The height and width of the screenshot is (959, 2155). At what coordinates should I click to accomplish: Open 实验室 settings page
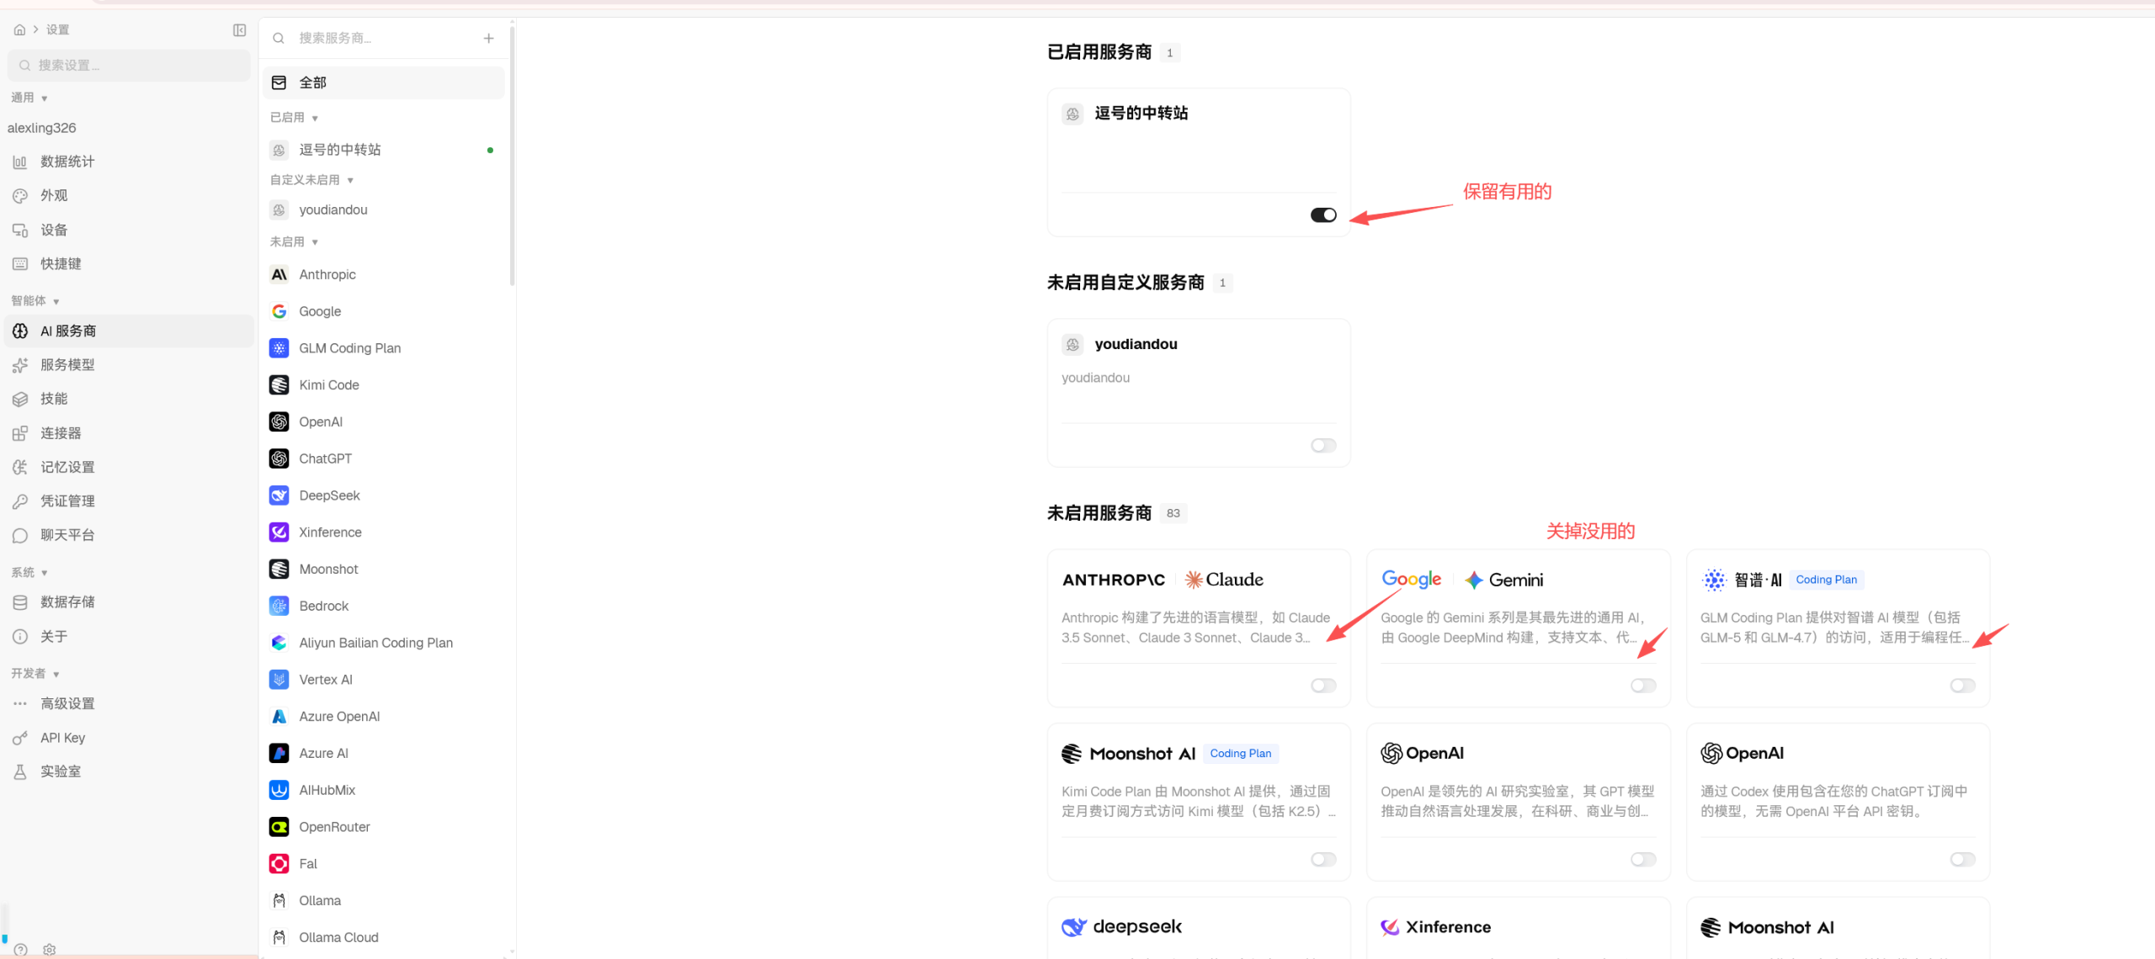coord(129,772)
